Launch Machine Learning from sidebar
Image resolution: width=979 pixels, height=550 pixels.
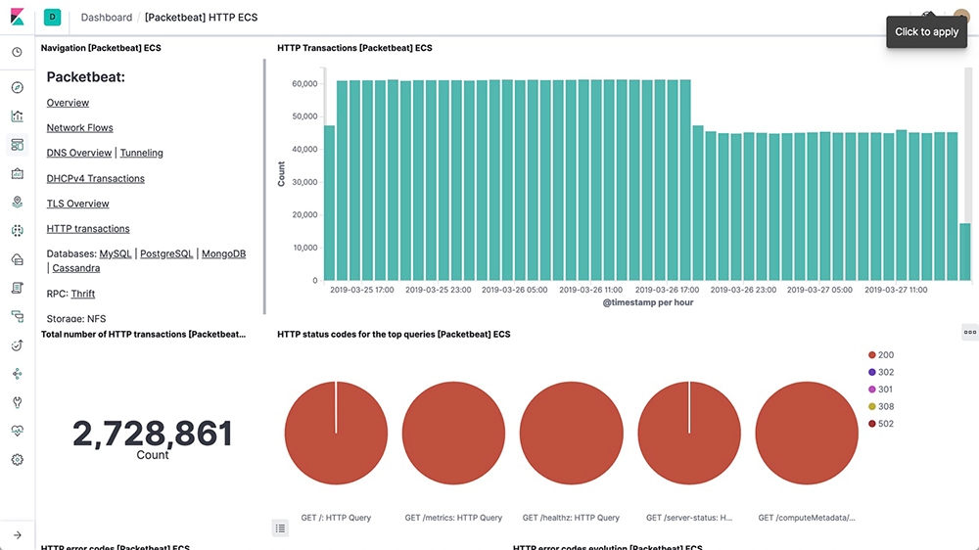(17, 231)
